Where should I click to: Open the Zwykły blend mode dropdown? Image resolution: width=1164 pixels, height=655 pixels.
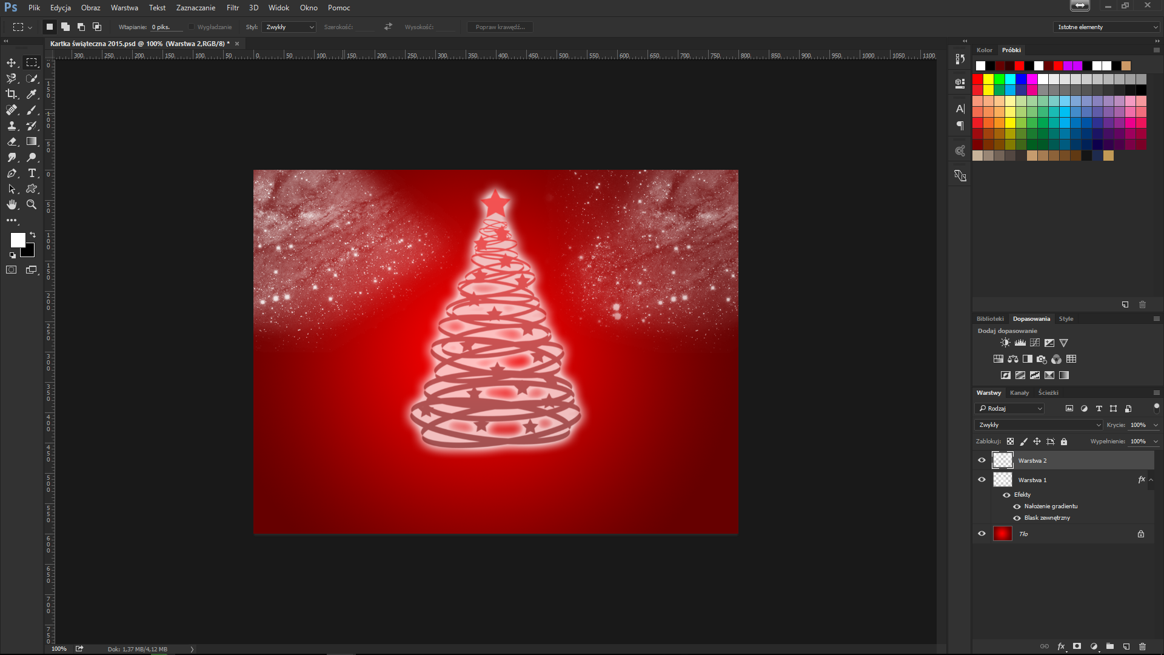click(1039, 425)
